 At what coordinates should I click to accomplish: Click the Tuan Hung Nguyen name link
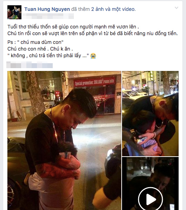(x=47, y=9)
